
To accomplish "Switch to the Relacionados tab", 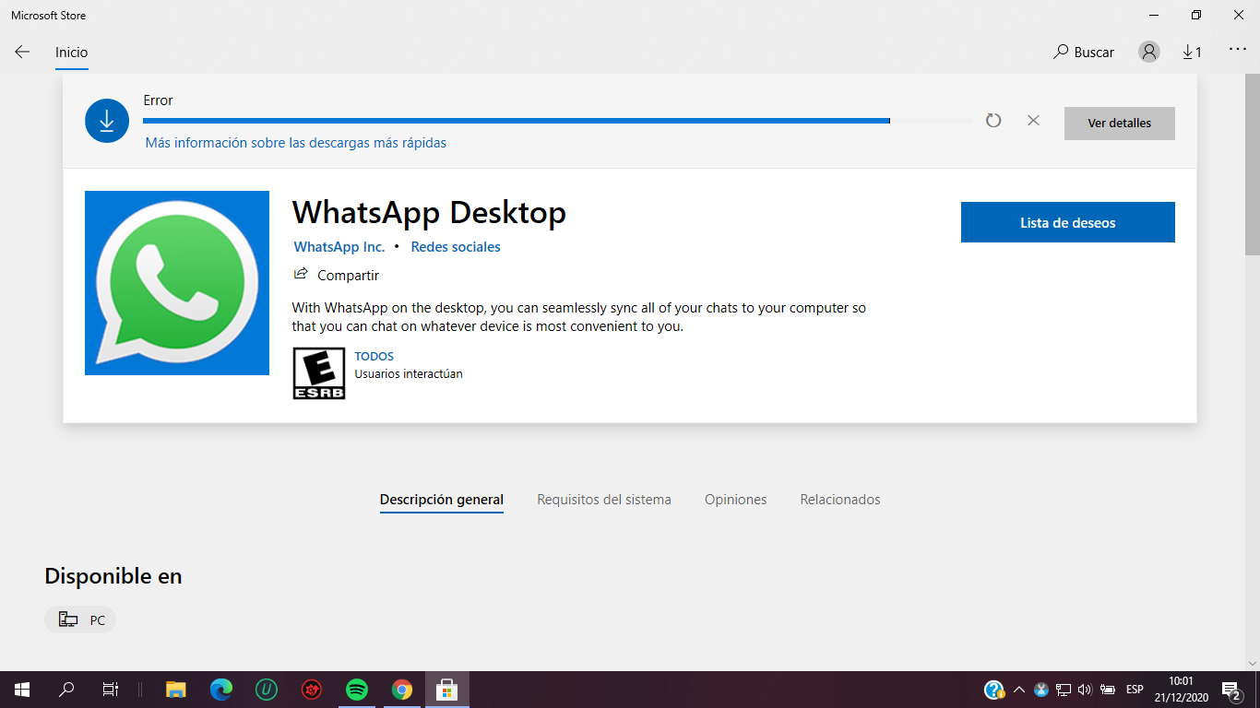I will pos(840,500).
